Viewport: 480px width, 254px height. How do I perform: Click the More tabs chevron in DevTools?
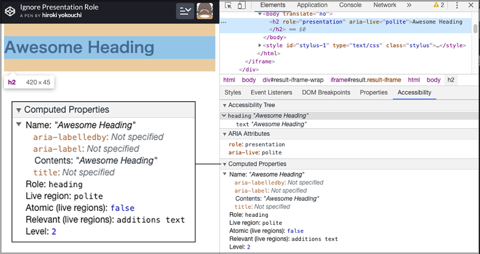click(410, 5)
